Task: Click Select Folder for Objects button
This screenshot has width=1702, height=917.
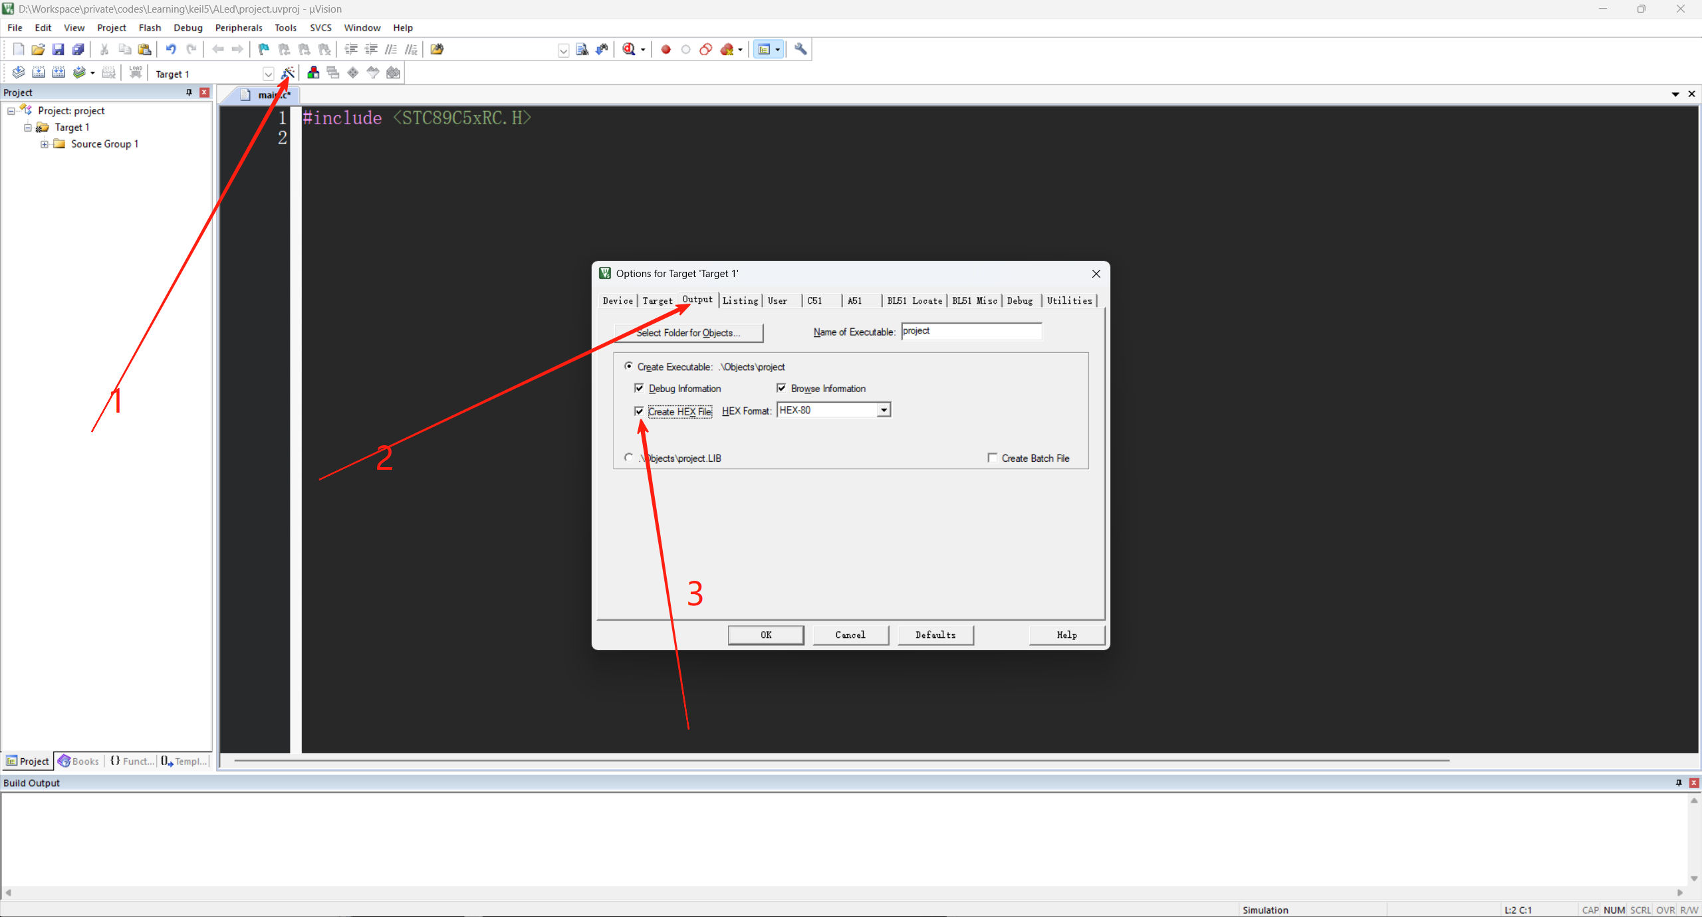Action: coord(689,333)
